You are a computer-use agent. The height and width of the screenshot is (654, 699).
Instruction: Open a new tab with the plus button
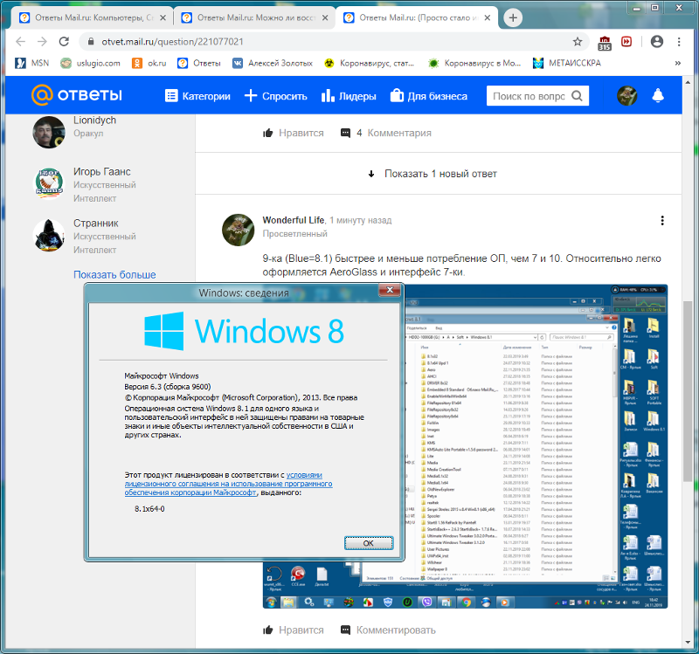click(x=513, y=17)
